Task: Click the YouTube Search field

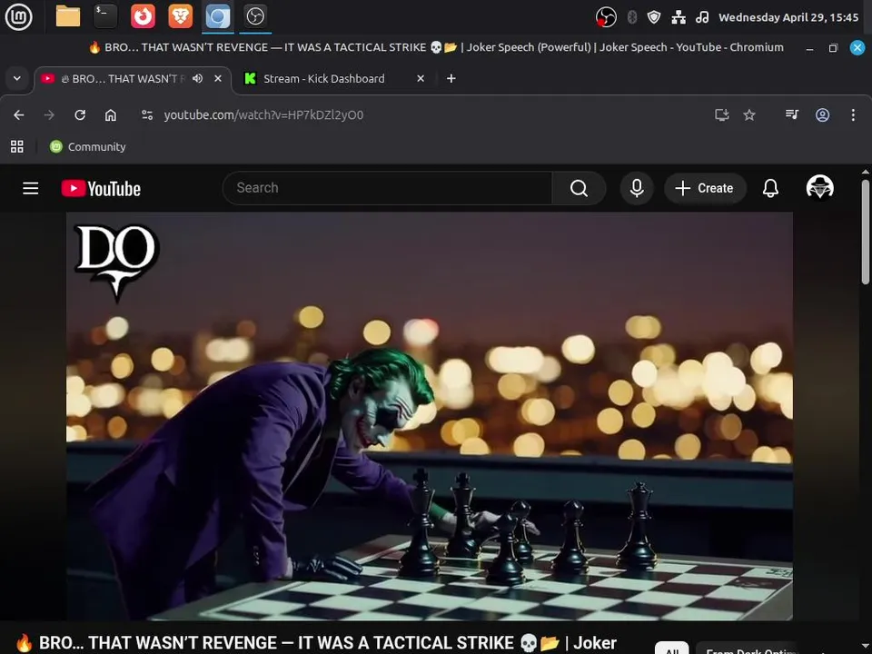Action: 388,188
